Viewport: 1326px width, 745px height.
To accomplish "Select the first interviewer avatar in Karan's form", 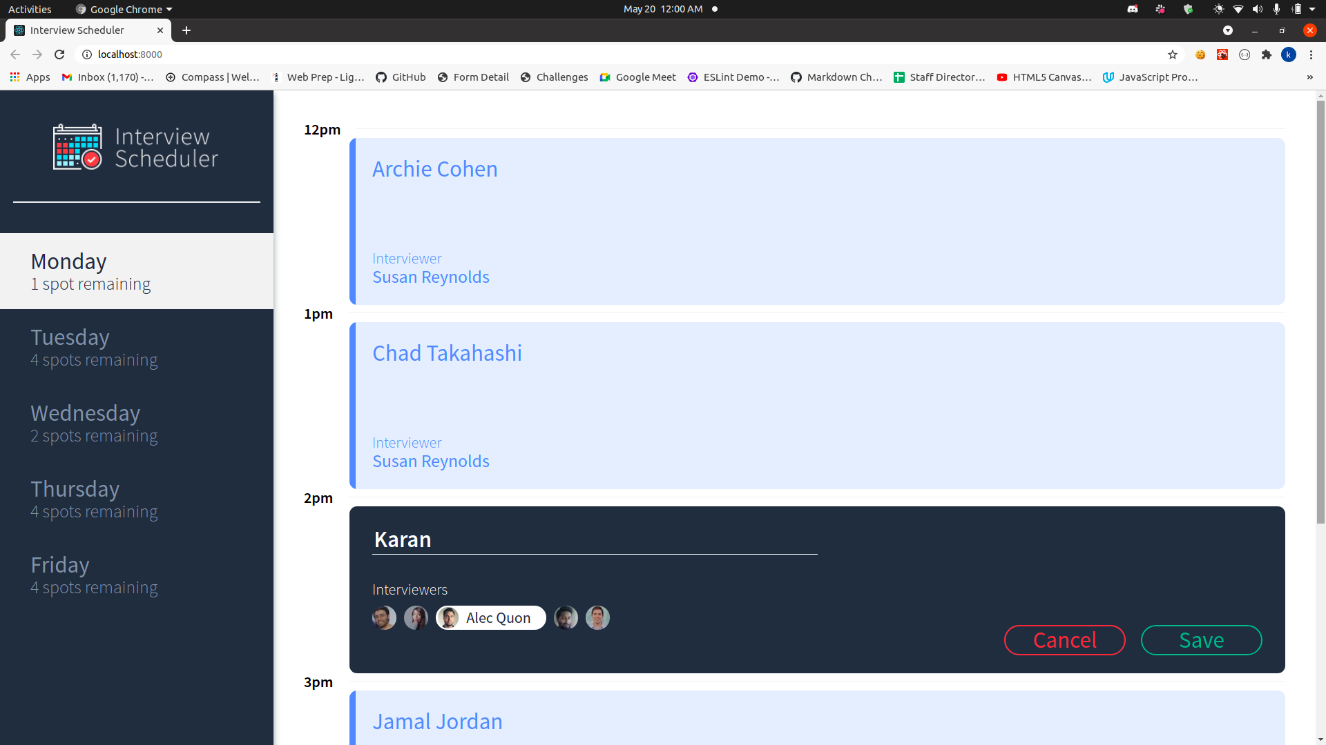I will [x=385, y=617].
